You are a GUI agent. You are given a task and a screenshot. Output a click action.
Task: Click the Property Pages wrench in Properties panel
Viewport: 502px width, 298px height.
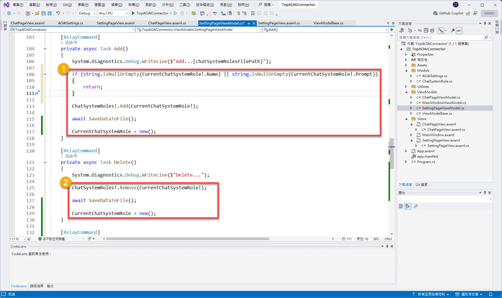(x=416, y=206)
